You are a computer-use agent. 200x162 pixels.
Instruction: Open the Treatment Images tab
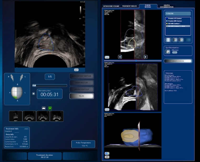[129, 6]
